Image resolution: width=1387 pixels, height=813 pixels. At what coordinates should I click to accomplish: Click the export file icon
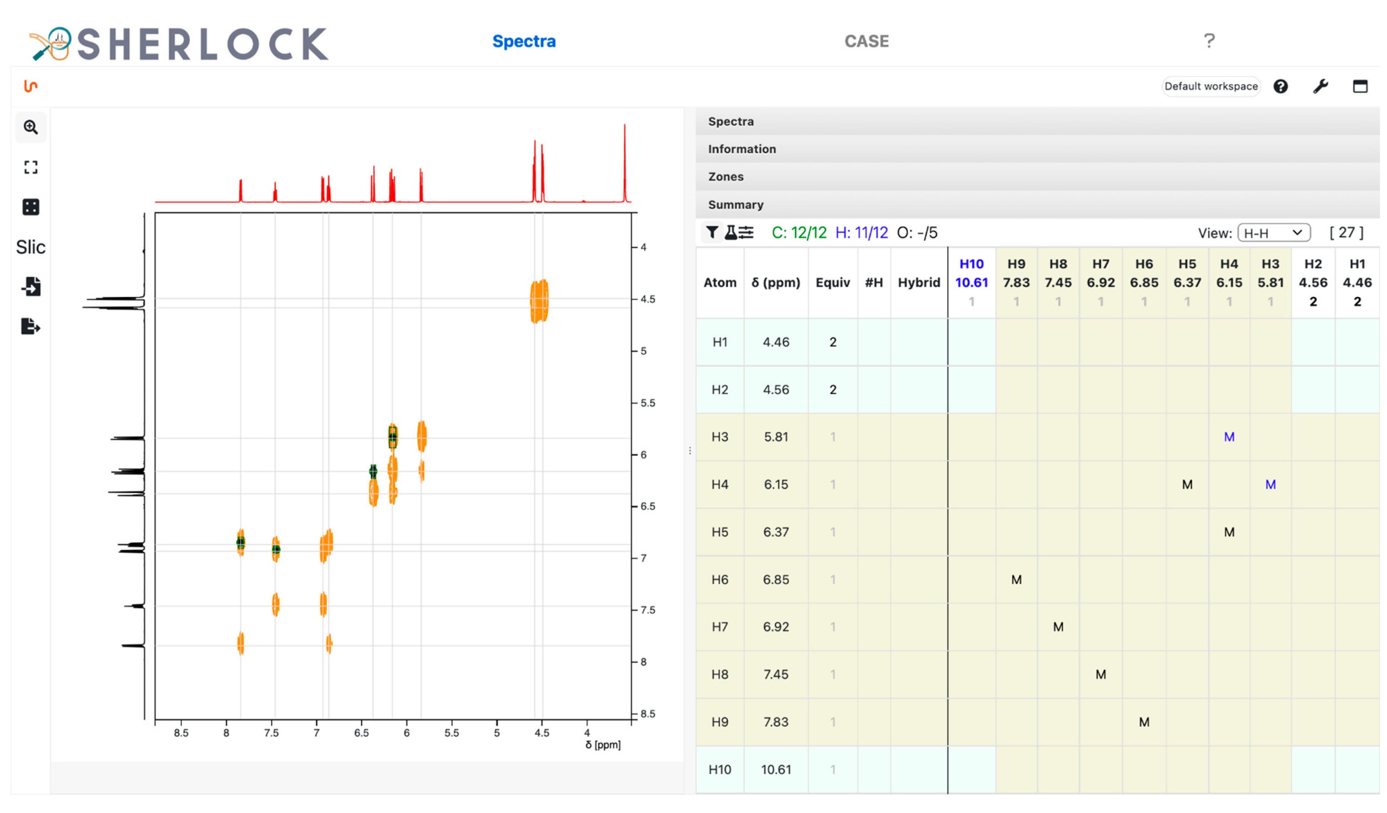31,326
